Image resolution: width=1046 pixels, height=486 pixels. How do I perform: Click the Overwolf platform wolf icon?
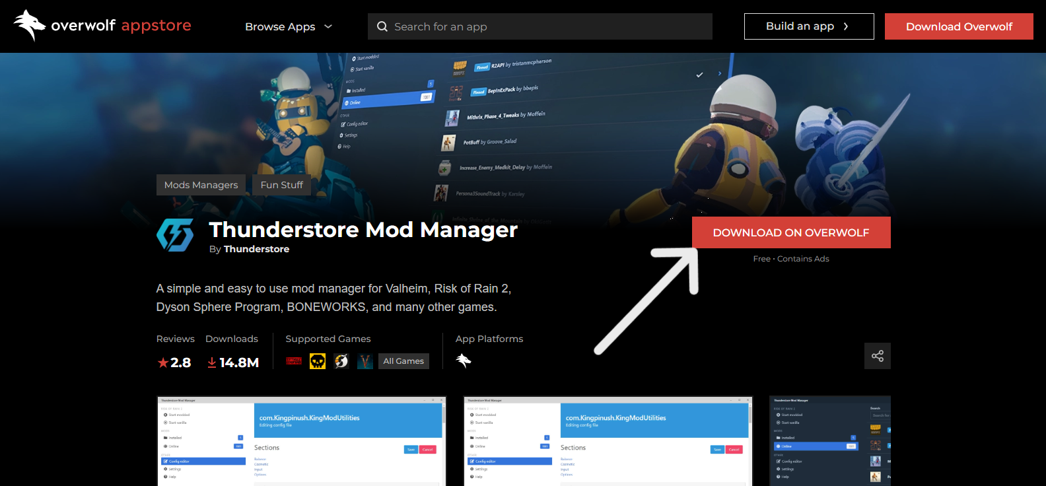(464, 360)
